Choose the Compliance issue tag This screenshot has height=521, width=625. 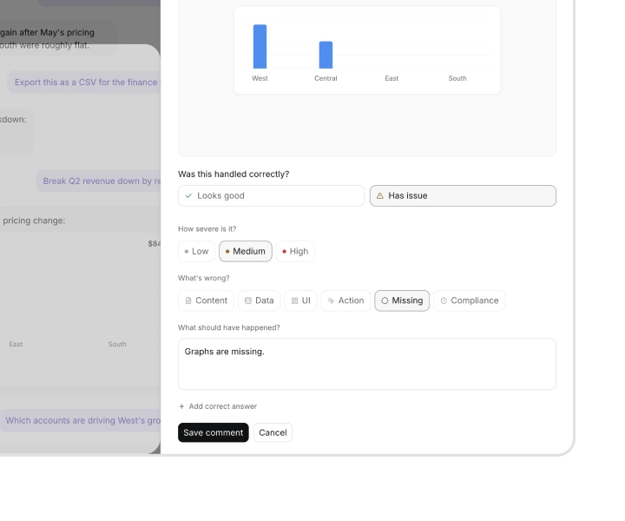(469, 300)
